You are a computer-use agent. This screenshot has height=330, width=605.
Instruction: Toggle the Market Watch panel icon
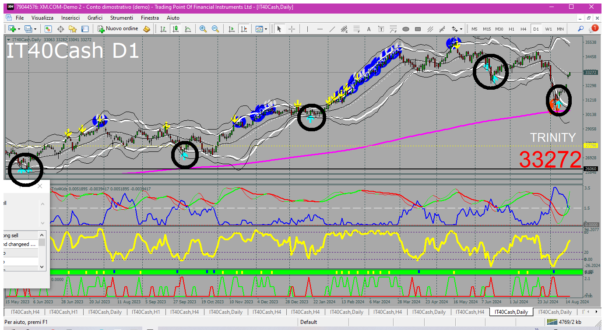coord(48,29)
